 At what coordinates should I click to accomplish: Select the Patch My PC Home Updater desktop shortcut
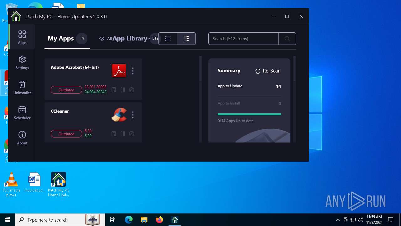59,185
